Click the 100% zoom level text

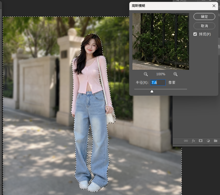pyautogui.click(x=161, y=74)
